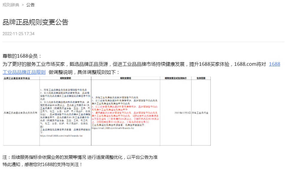Open the 工业品品牌正品规则 hyperlink
This screenshot has width=285, height=169.
[x=24, y=72]
